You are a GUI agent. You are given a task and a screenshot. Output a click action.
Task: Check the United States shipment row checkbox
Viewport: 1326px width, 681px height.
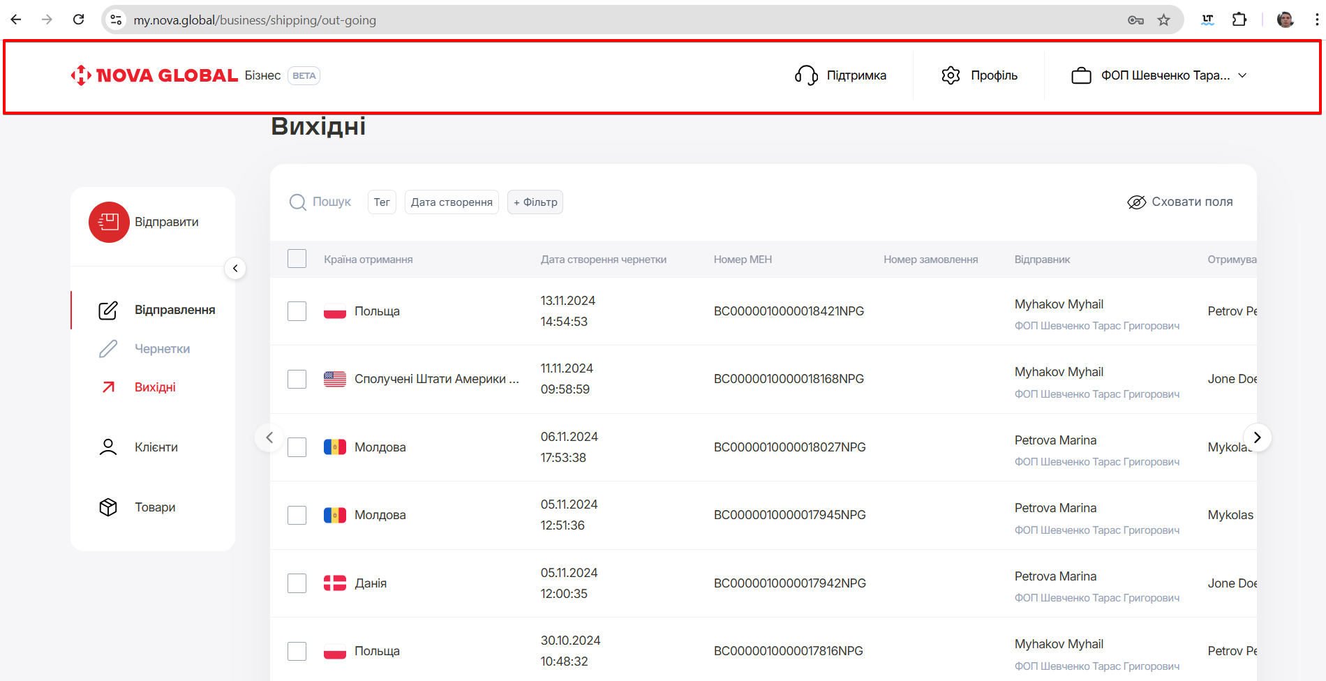point(297,379)
